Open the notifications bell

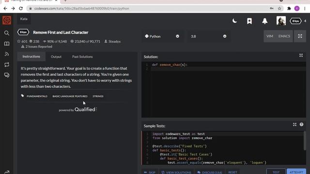265,21
